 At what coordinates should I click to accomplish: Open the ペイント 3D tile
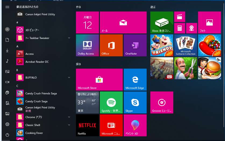point(135,125)
